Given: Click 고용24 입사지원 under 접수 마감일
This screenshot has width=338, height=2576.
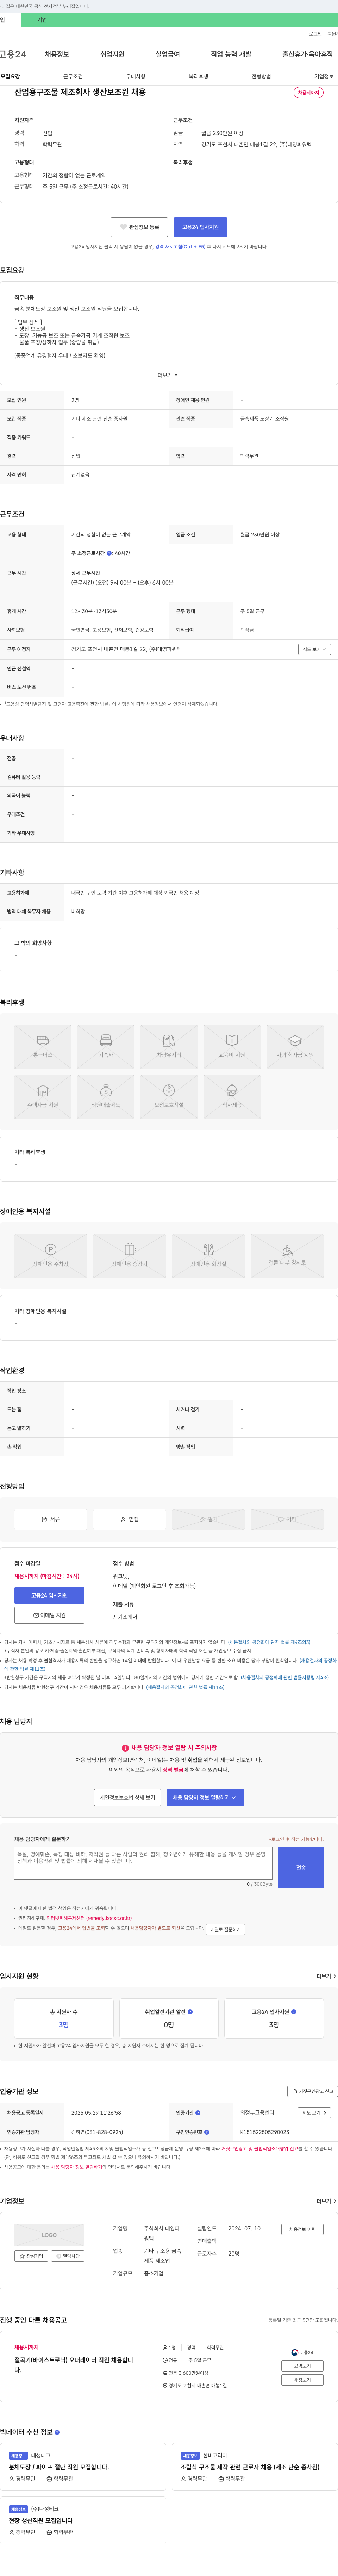Looking at the screenshot, I should (x=49, y=1595).
